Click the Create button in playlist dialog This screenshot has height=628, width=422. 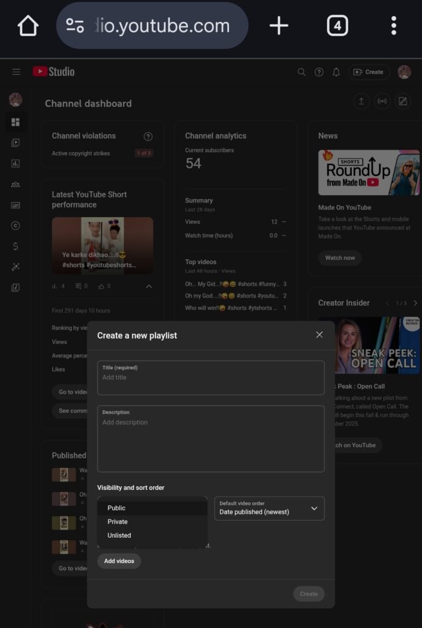coord(309,594)
